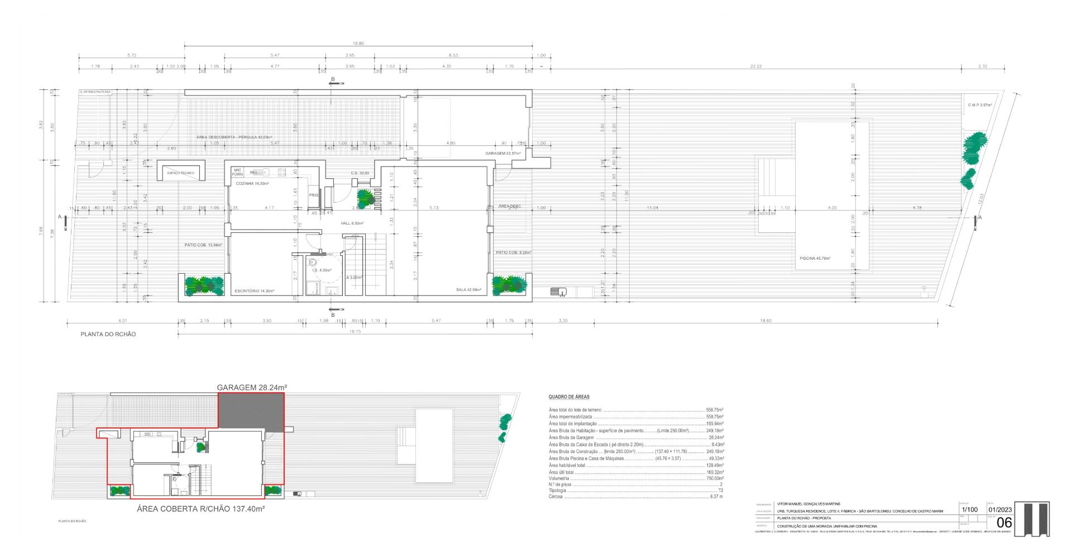1072x554 pixels.
Task: Click the gray garage area in the small plan
Action: tap(251, 411)
